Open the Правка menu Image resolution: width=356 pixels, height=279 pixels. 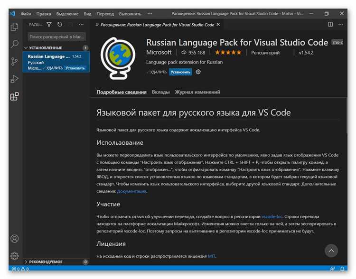point(44,14)
